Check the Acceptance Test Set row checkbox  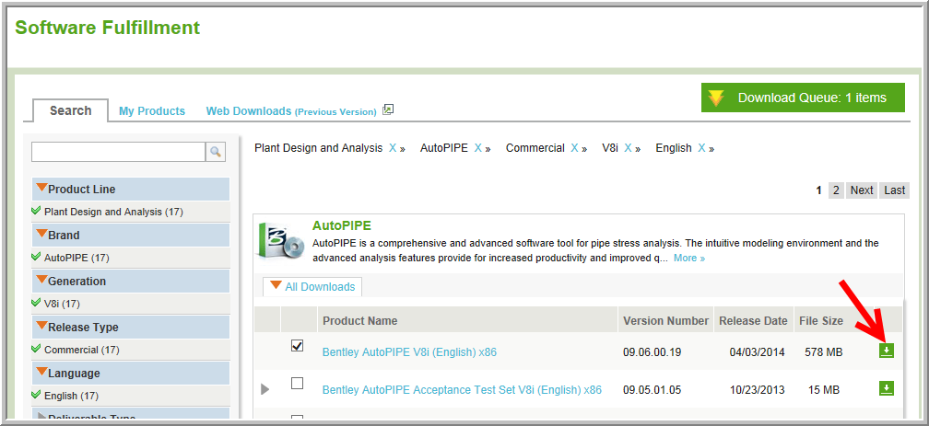pyautogui.click(x=298, y=384)
